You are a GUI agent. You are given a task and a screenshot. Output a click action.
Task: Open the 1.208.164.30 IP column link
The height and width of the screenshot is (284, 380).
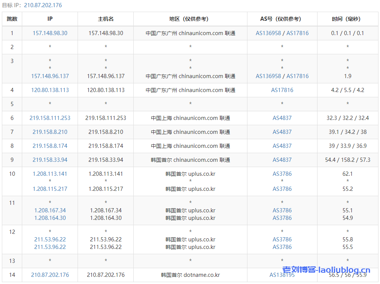tap(50, 218)
